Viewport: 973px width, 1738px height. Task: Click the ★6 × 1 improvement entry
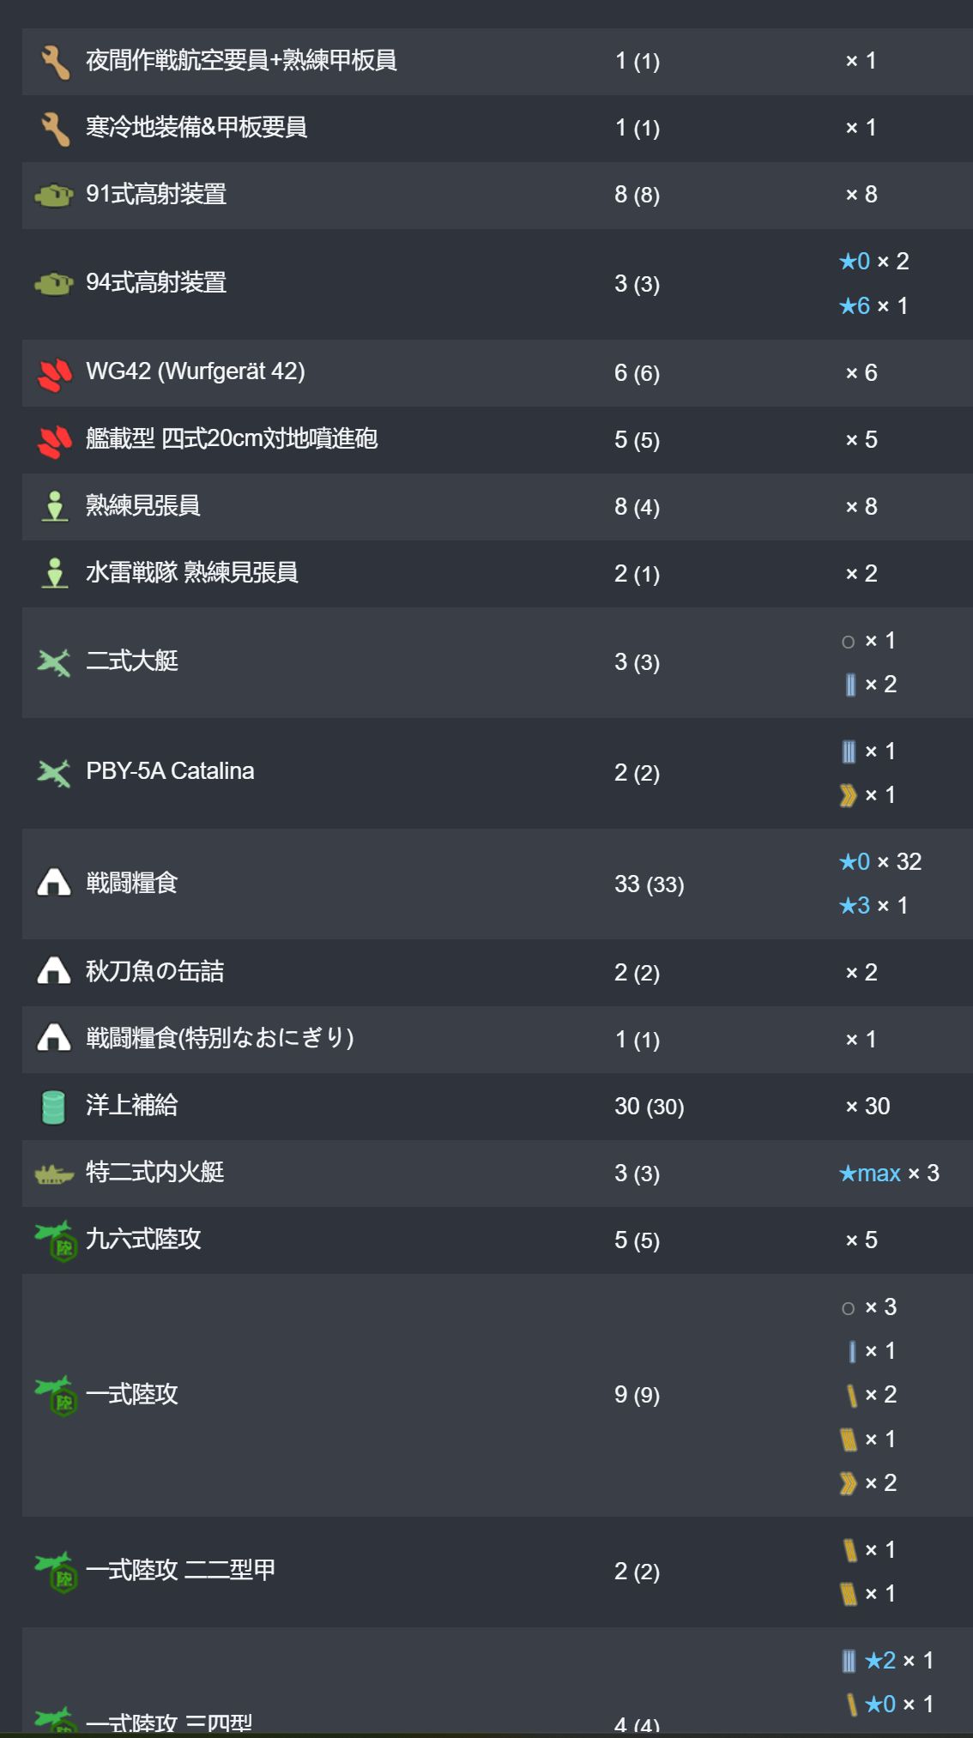click(873, 305)
